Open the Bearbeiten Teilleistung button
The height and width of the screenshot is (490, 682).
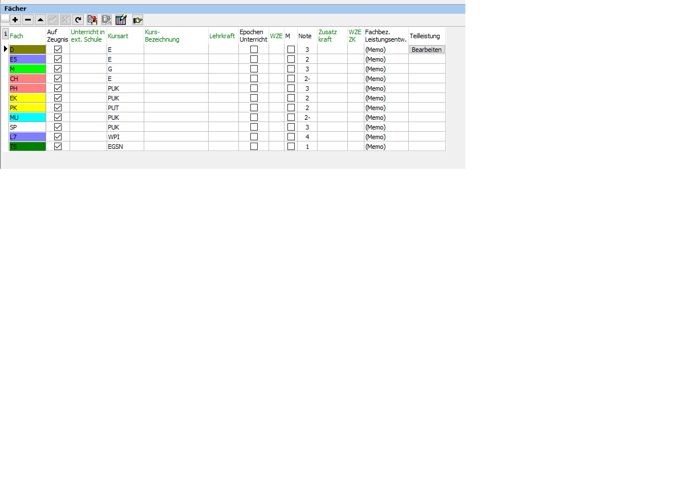point(427,49)
